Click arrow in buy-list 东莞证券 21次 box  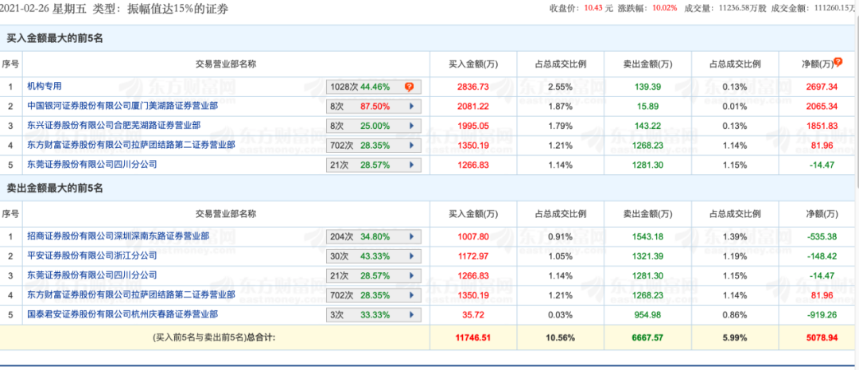[x=411, y=165]
